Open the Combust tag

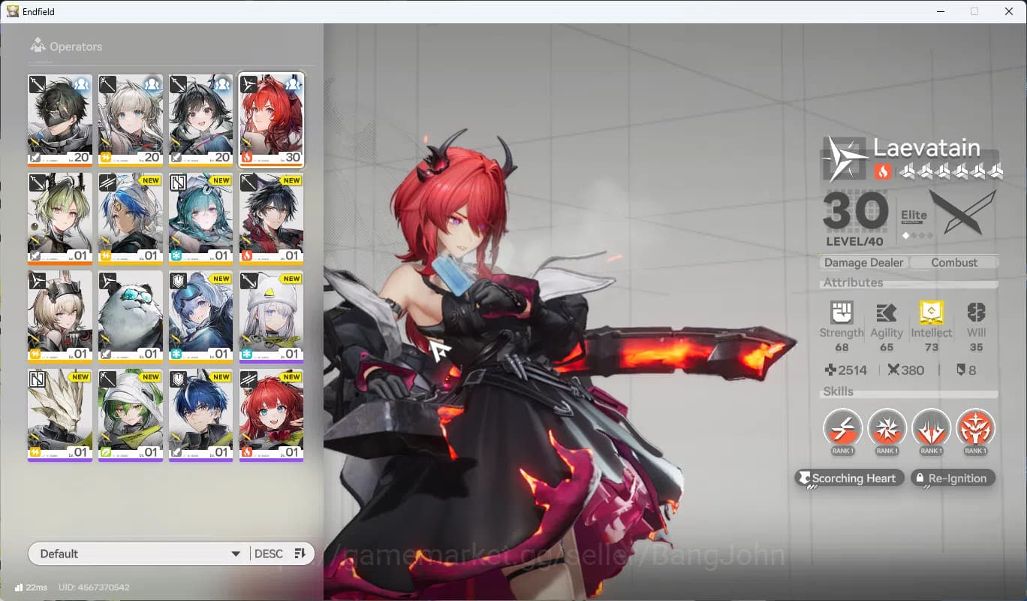[954, 262]
